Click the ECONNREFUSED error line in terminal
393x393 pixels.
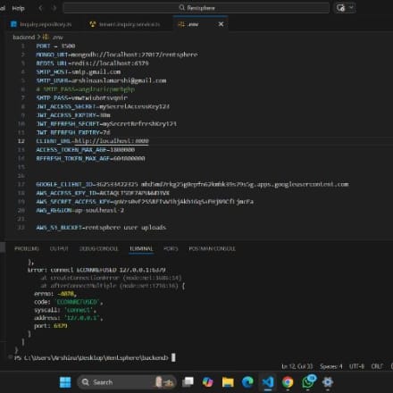96,270
